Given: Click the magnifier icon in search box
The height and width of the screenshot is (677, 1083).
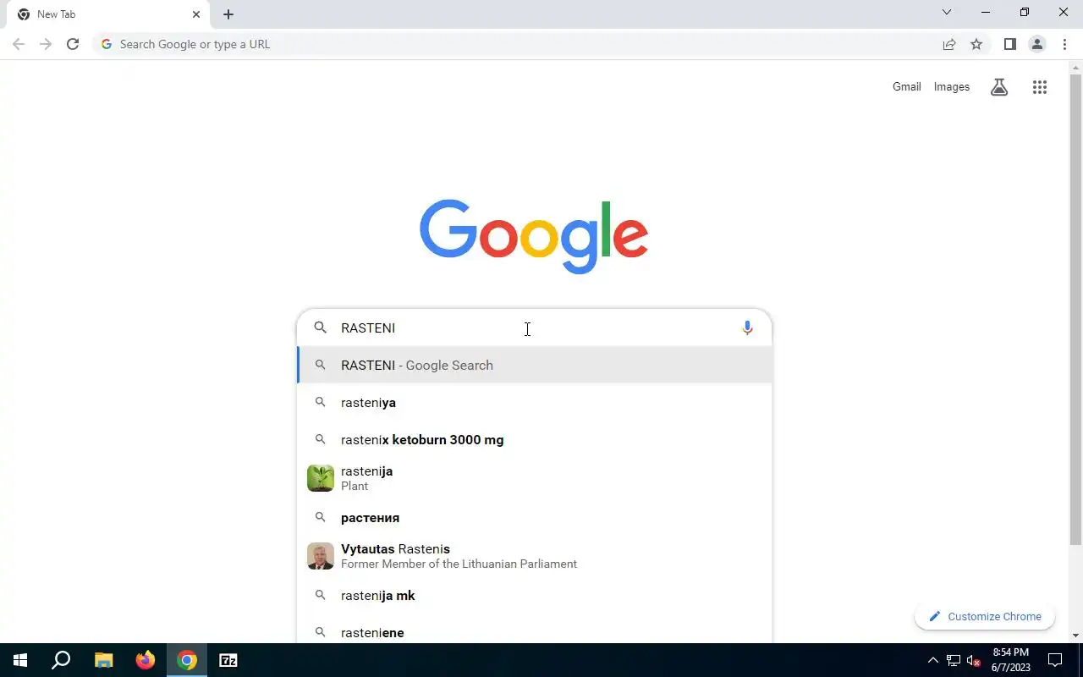Looking at the screenshot, I should [321, 327].
